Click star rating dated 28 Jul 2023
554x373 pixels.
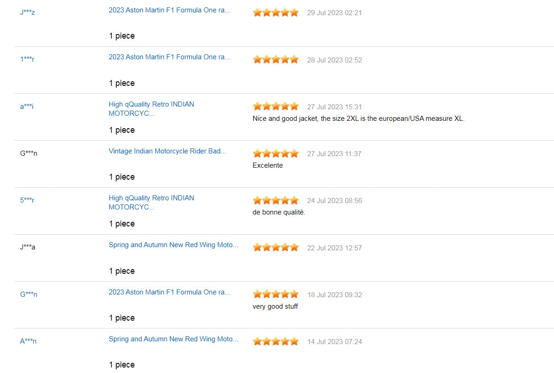tap(275, 60)
